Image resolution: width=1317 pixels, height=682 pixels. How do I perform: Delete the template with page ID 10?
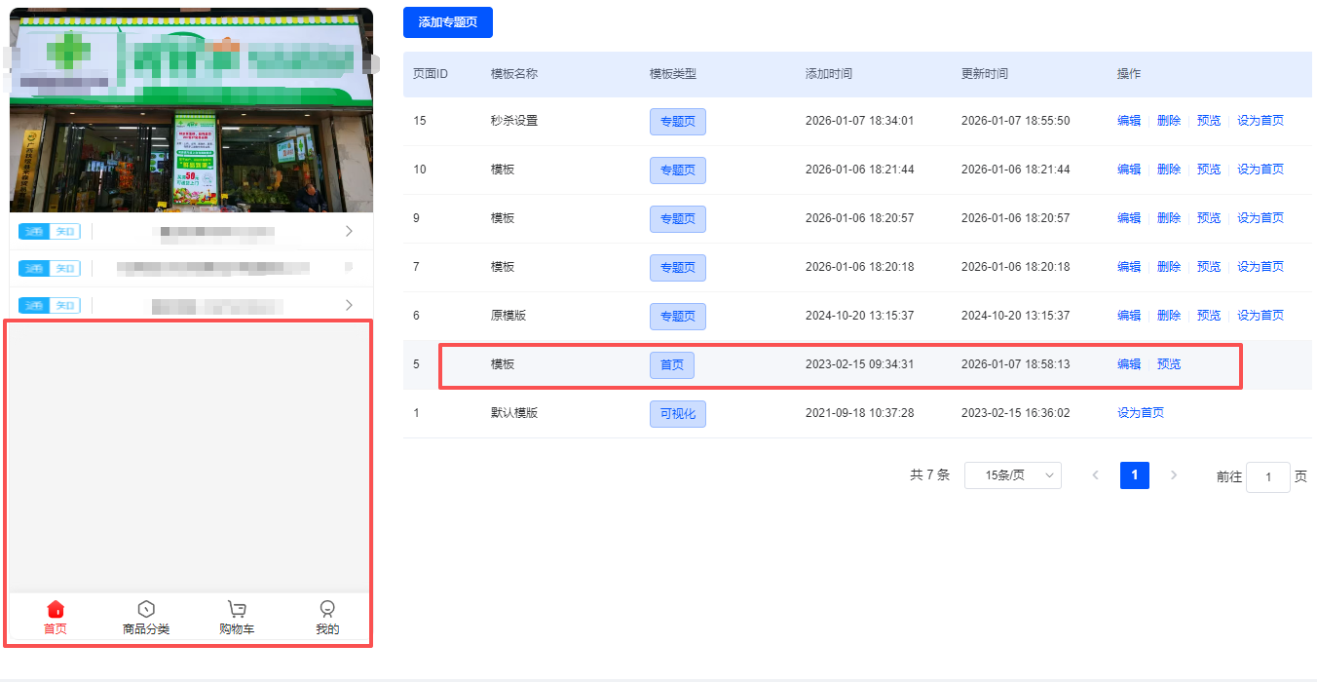click(x=1168, y=170)
